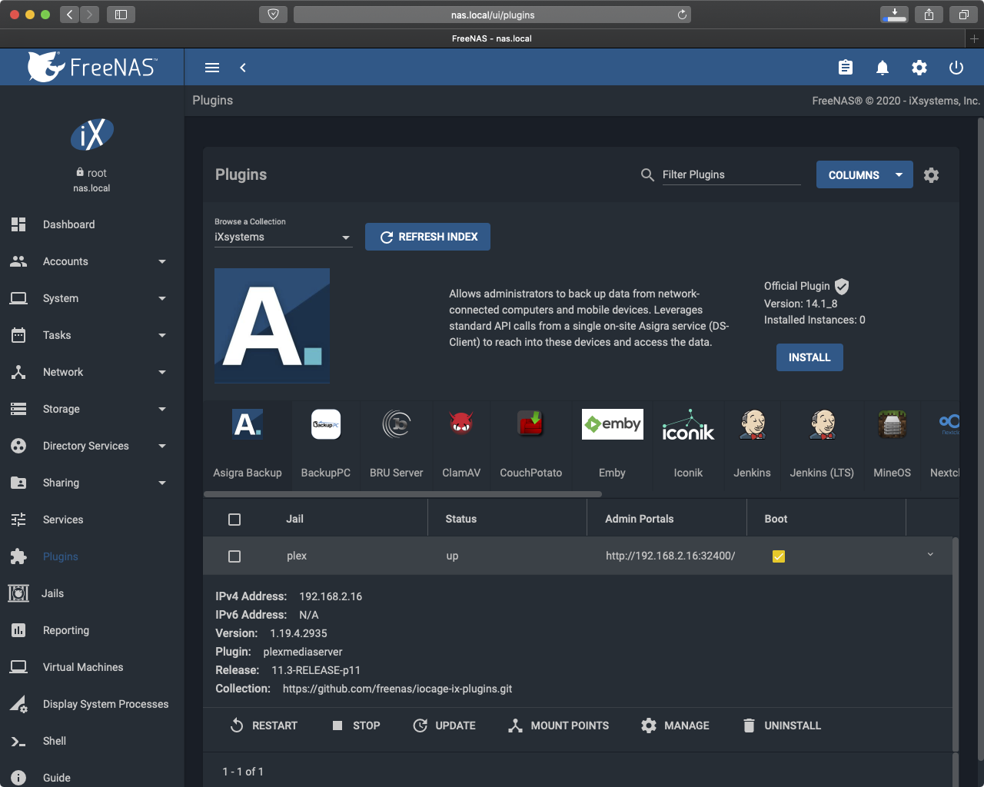Click the Asigra Backup large thumbnail

tap(272, 326)
